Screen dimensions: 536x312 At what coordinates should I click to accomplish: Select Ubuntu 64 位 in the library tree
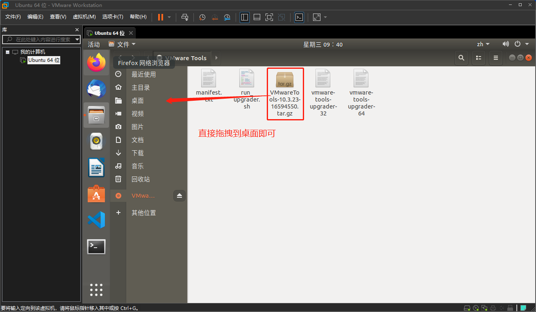(44, 60)
